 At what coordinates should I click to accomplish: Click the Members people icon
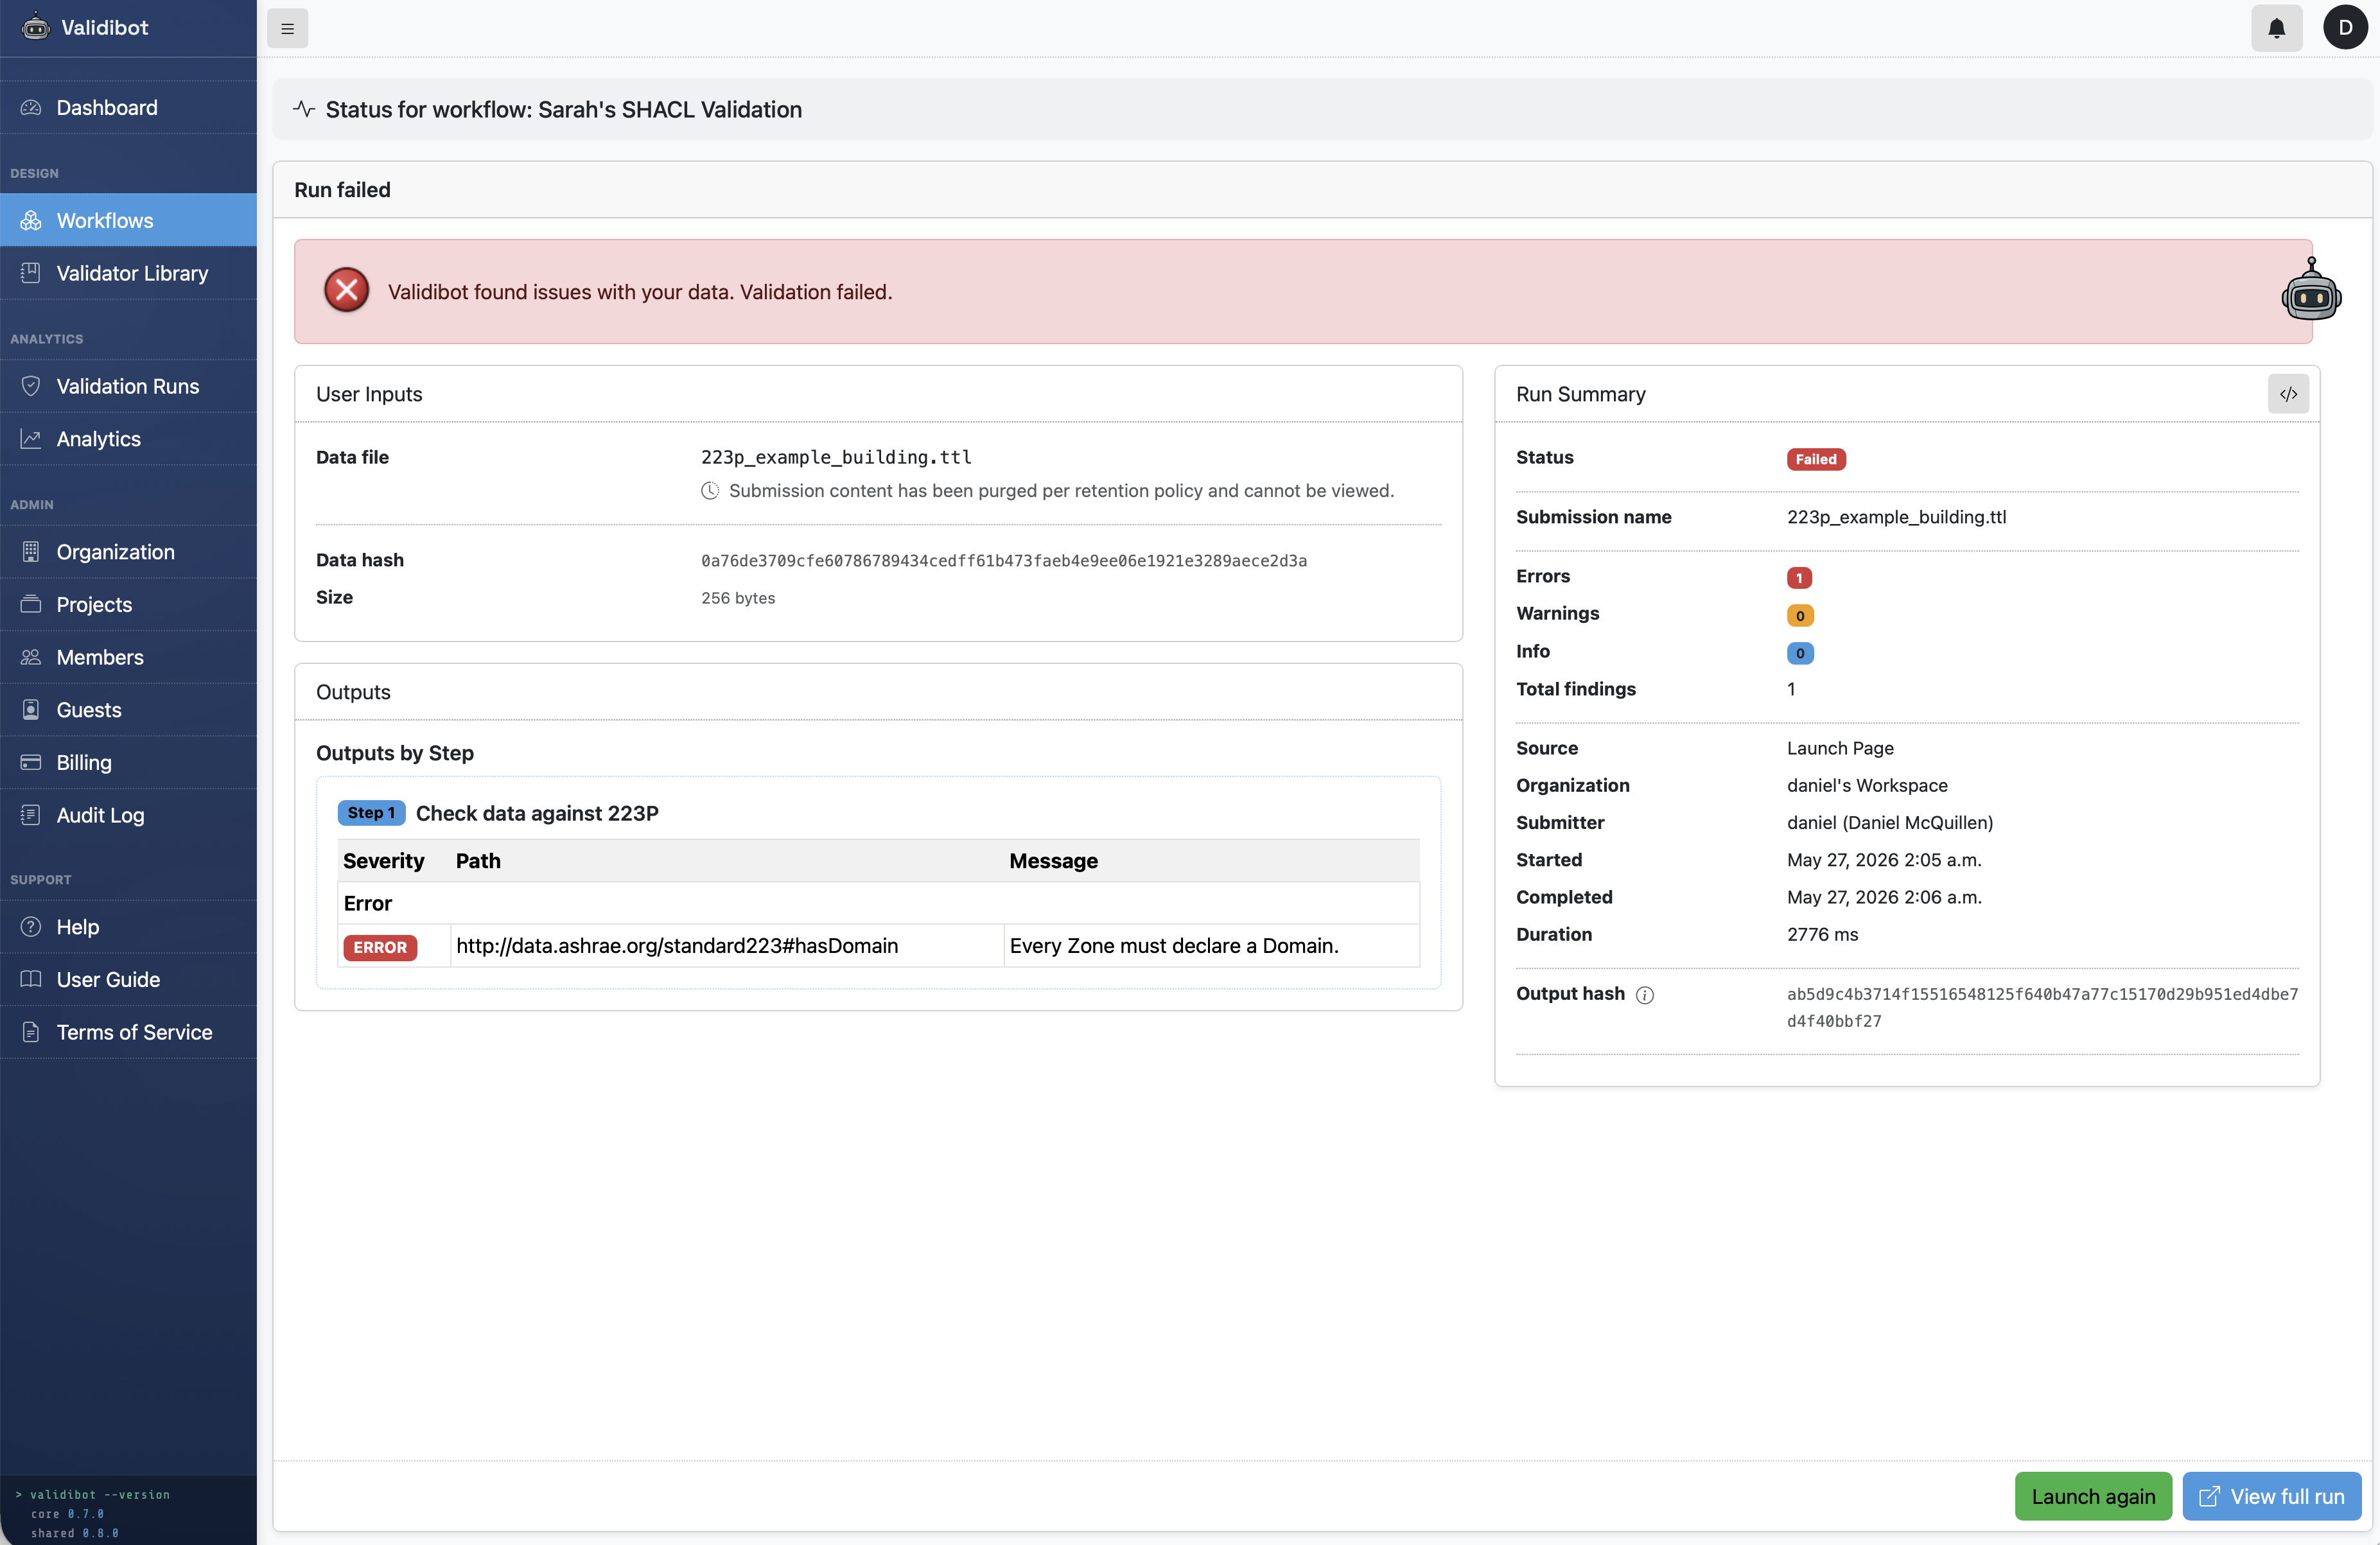(31, 657)
